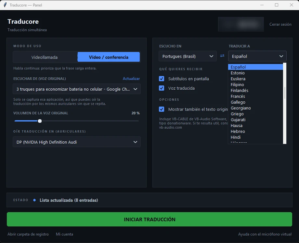This screenshot has height=243, width=299.
Task: Open Mi cuenta link
Action: pos(64,234)
